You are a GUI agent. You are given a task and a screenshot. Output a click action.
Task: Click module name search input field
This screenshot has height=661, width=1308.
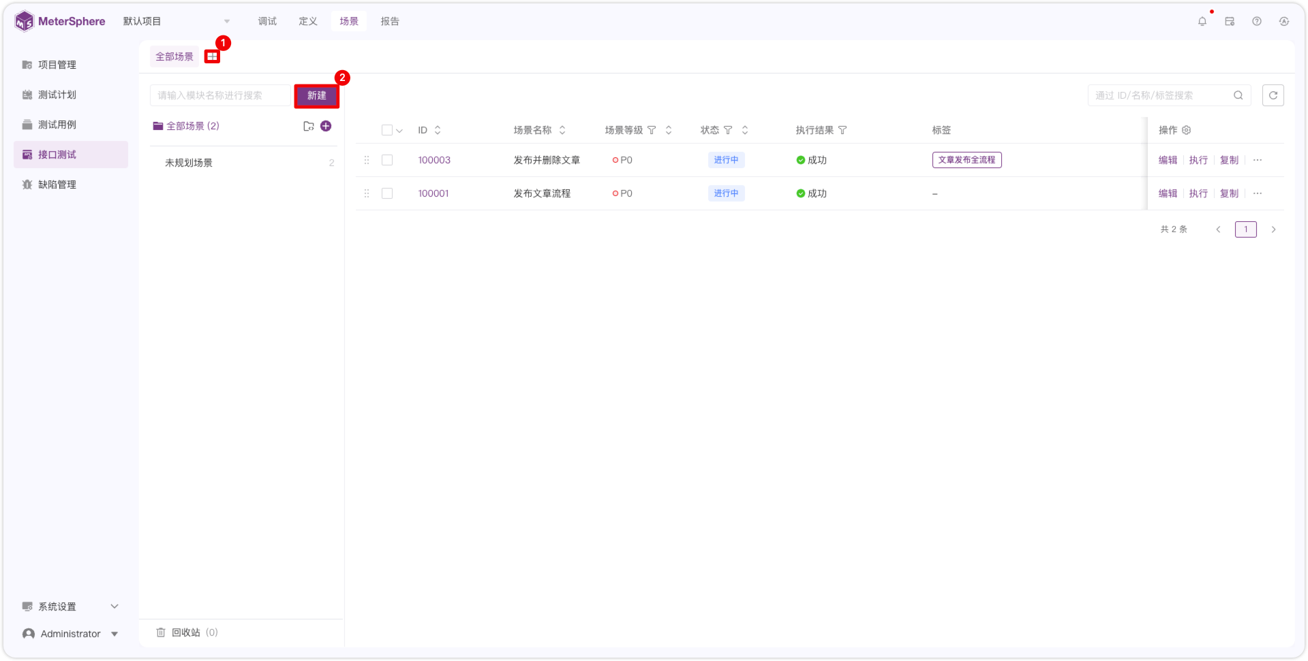pyautogui.click(x=221, y=95)
